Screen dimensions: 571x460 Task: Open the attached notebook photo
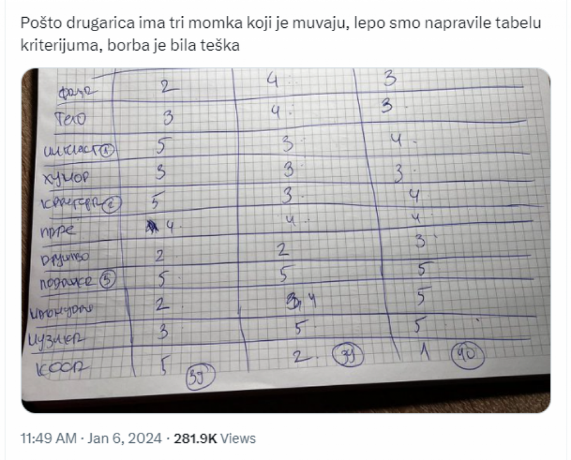point(285,241)
